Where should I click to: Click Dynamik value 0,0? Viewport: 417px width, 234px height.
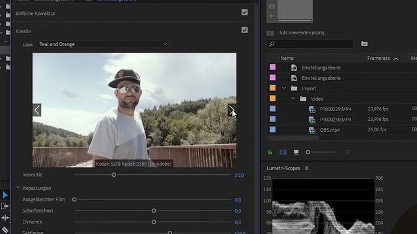(238, 222)
